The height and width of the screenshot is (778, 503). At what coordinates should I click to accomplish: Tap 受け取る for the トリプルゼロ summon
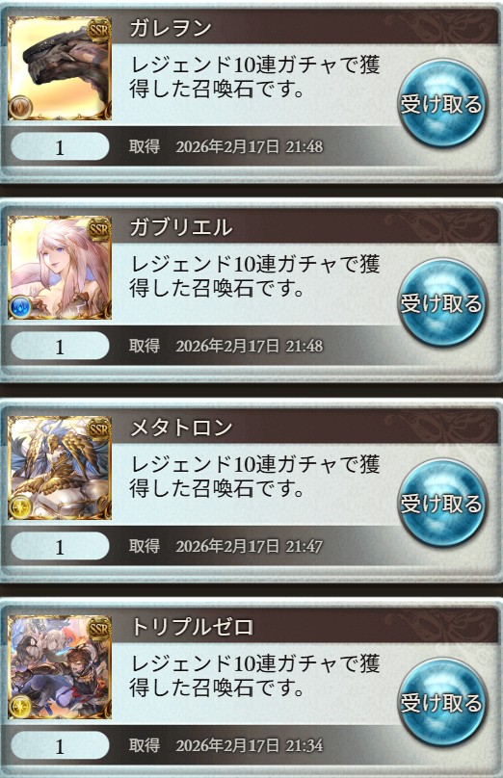click(x=441, y=703)
